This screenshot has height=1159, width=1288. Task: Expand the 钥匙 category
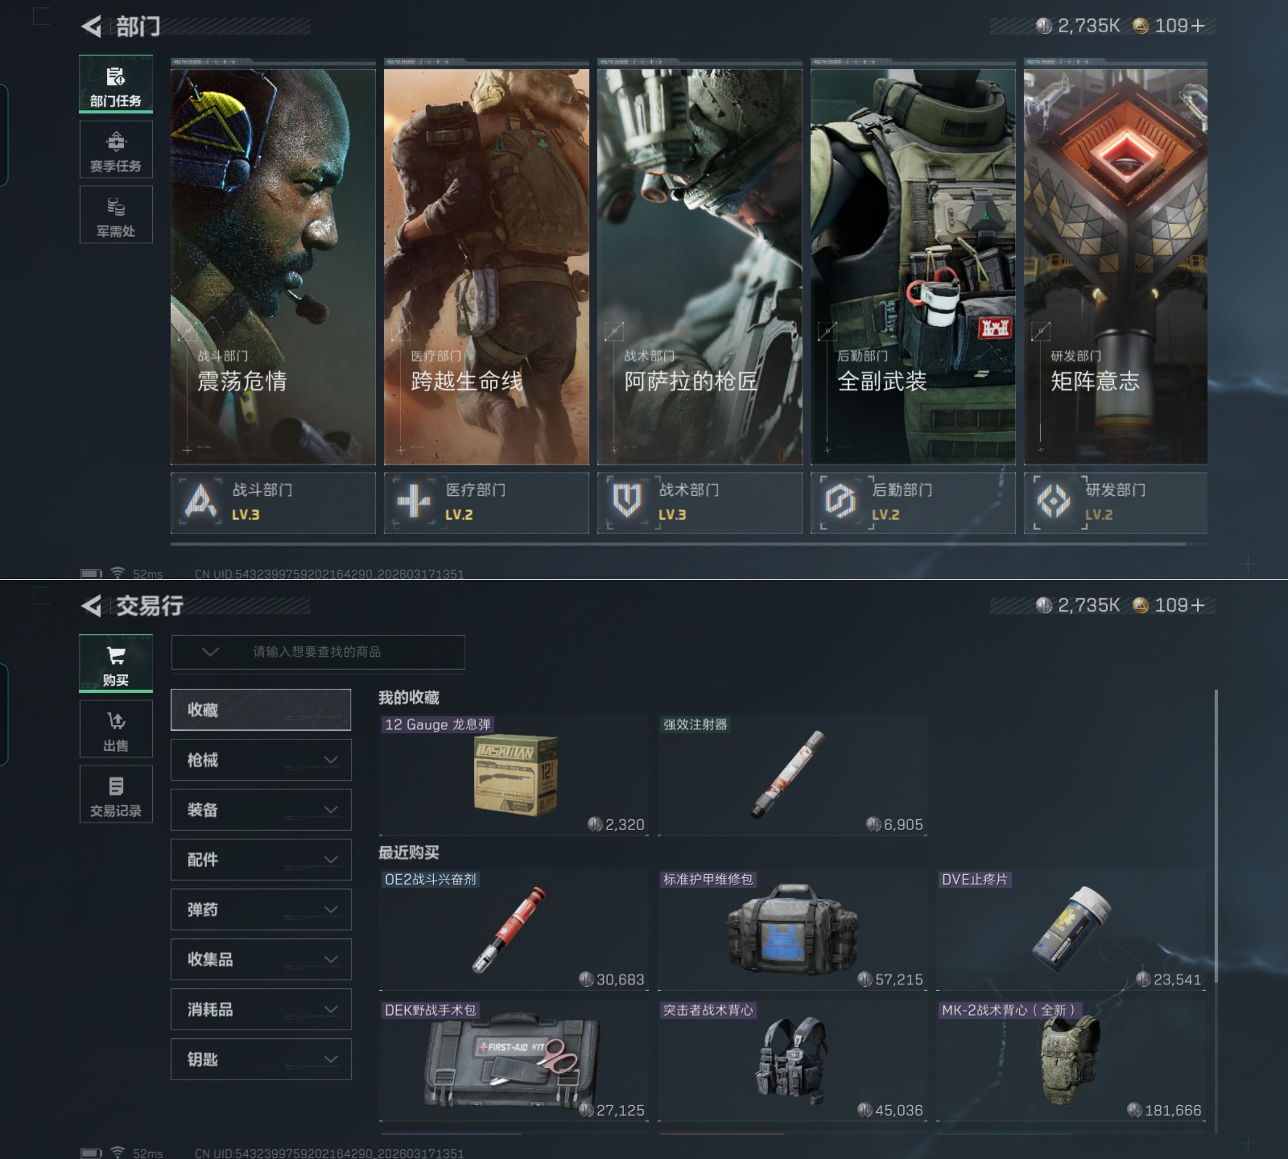click(260, 1059)
